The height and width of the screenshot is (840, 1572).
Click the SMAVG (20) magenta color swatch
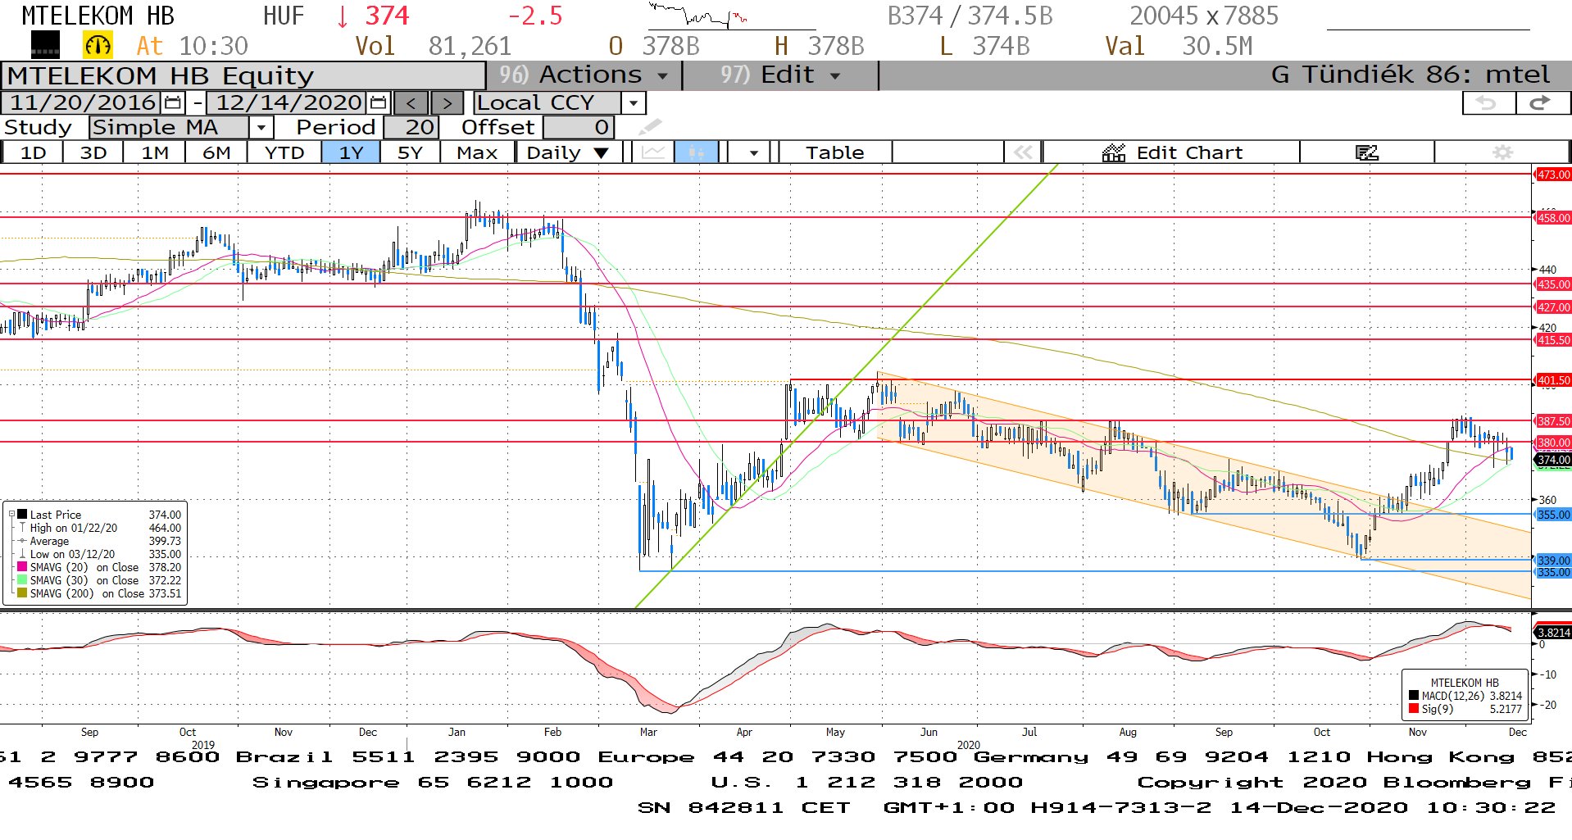click(23, 567)
